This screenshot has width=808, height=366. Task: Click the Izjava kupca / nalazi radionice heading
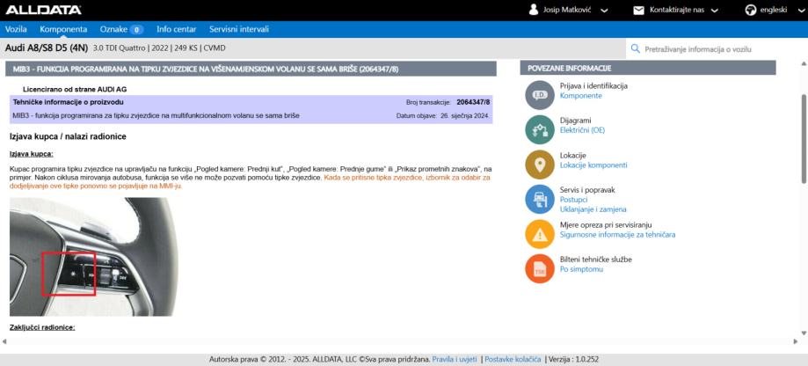tap(68, 136)
